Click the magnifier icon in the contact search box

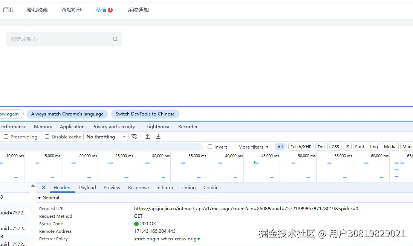coord(115,39)
